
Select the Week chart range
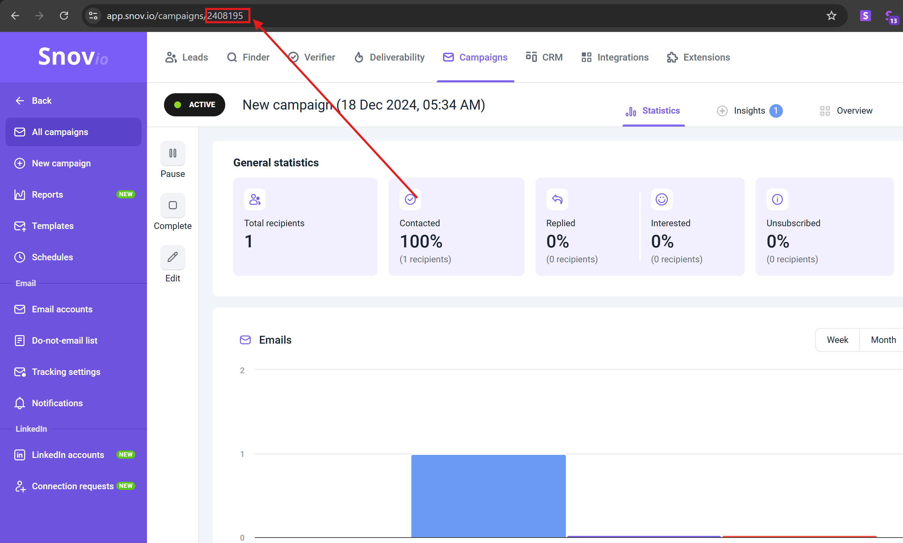[x=838, y=340]
